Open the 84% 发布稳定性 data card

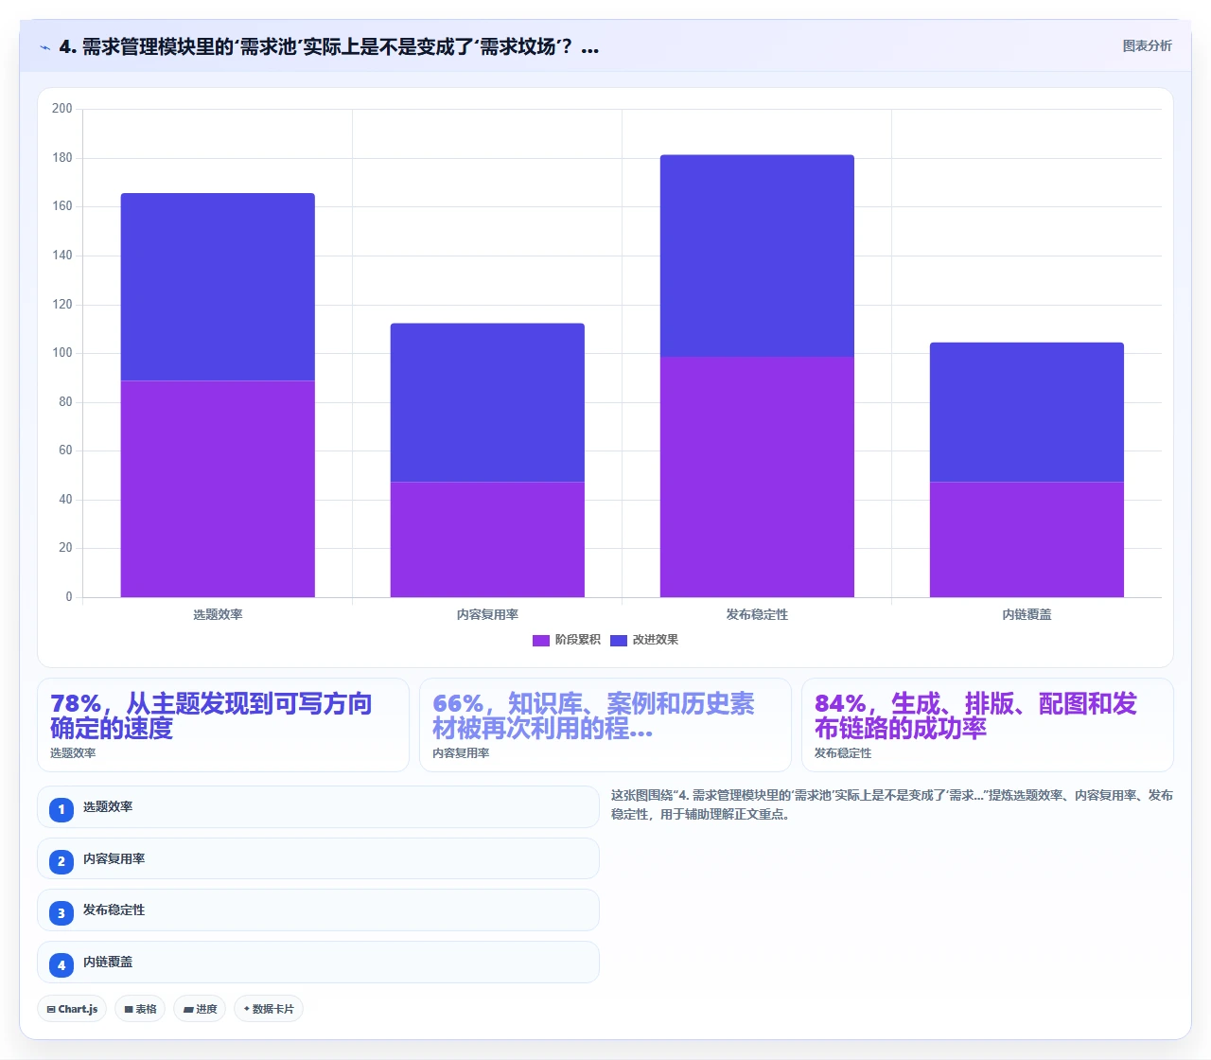(x=988, y=725)
